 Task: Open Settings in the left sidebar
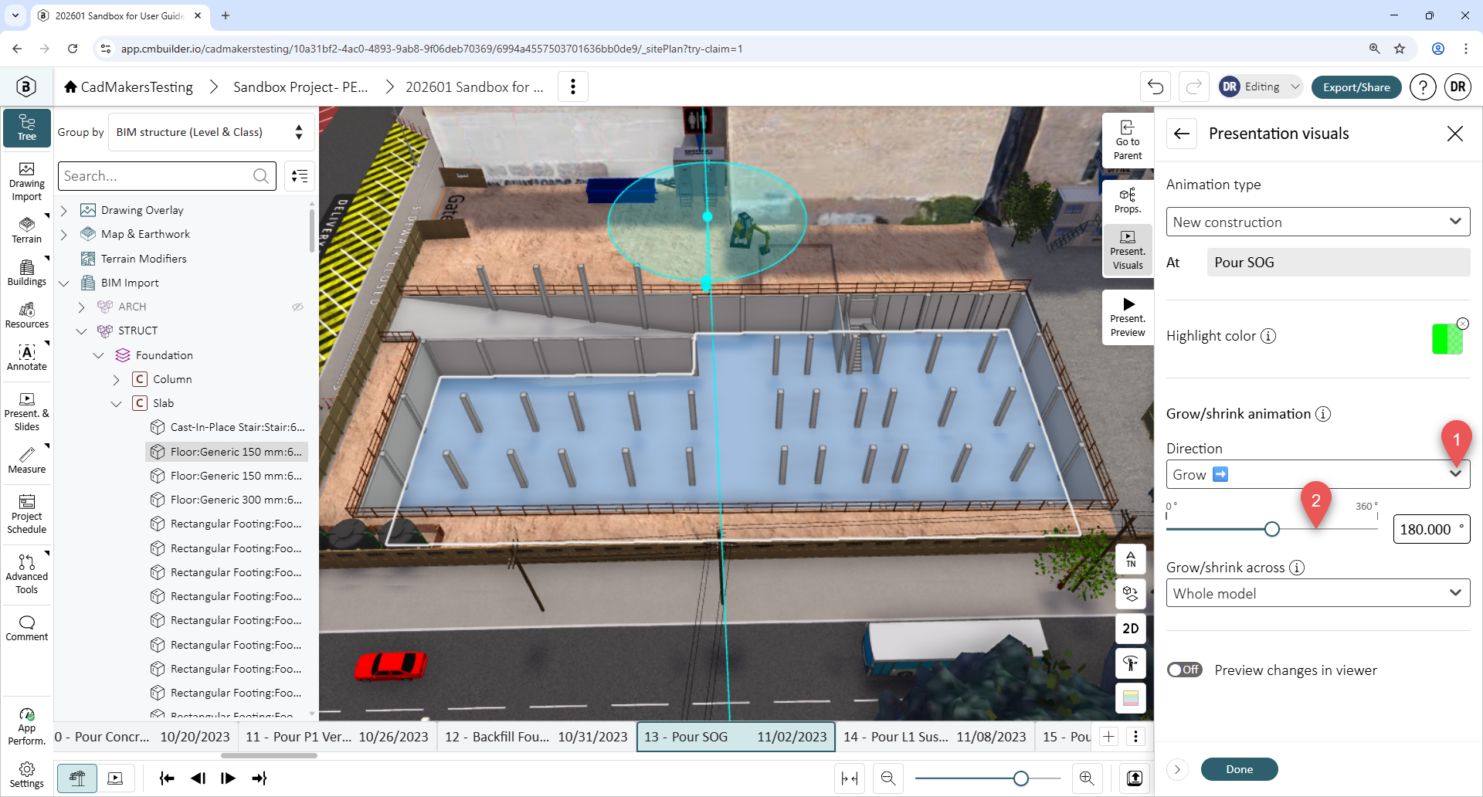27,775
